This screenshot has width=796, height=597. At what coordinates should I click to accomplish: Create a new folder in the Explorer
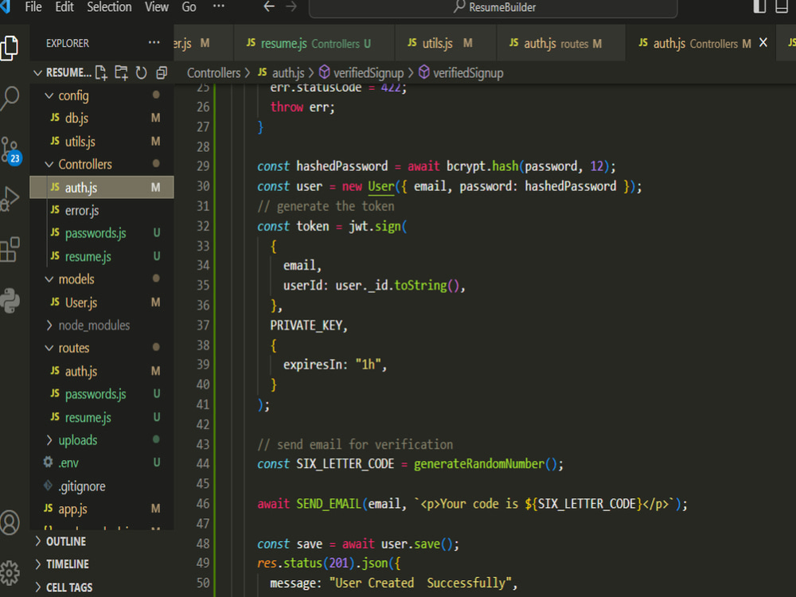pyautogui.click(x=121, y=72)
